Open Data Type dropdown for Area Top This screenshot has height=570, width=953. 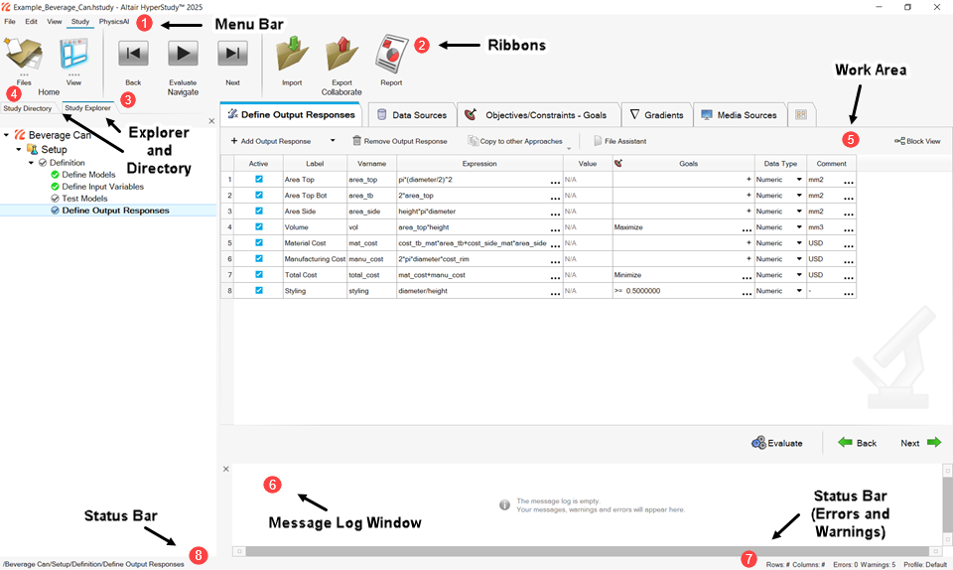799,180
